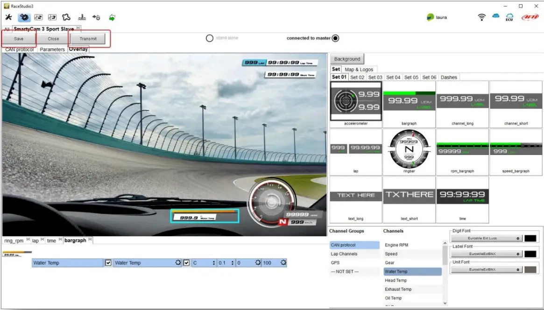Switch to the Set 03 tab

click(x=375, y=77)
